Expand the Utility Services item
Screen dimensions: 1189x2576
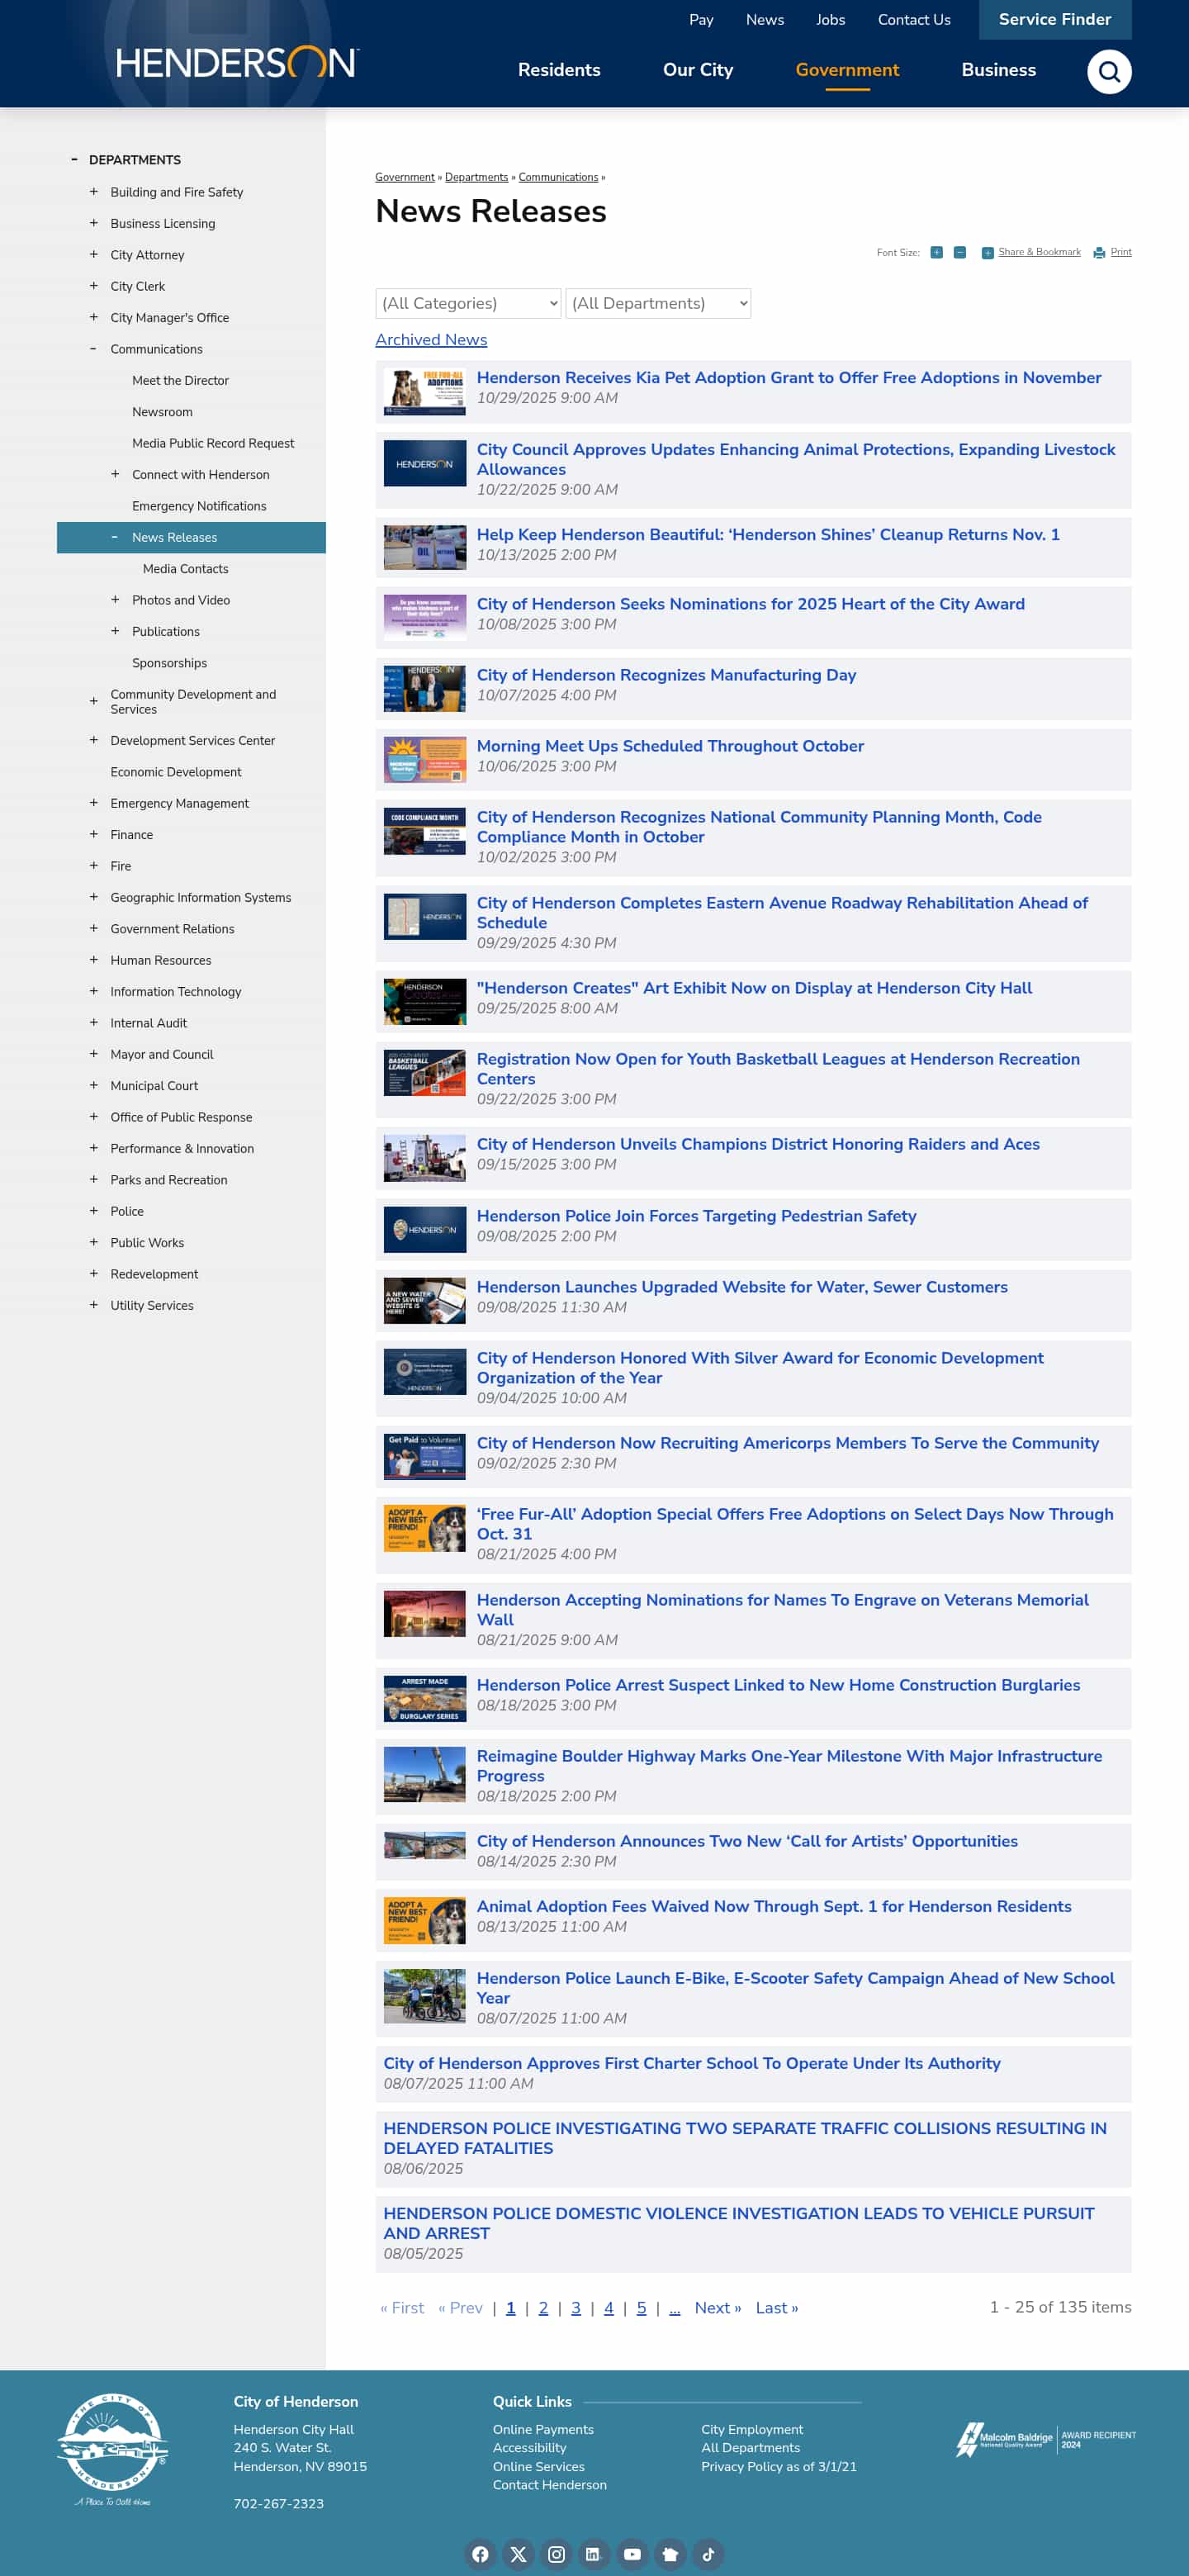[93, 1304]
